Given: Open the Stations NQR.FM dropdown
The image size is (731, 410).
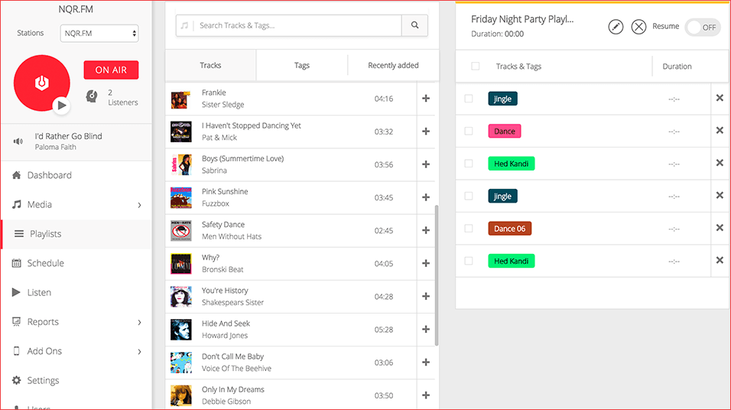Looking at the screenshot, I should tap(99, 34).
